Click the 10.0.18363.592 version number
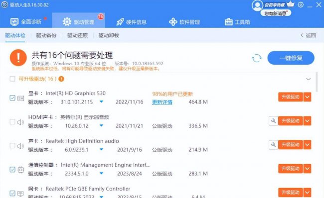 148,64
